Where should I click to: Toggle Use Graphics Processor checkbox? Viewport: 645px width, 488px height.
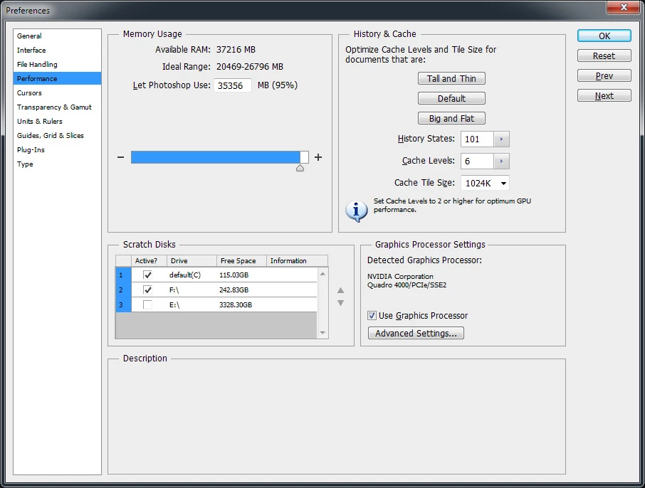[372, 315]
